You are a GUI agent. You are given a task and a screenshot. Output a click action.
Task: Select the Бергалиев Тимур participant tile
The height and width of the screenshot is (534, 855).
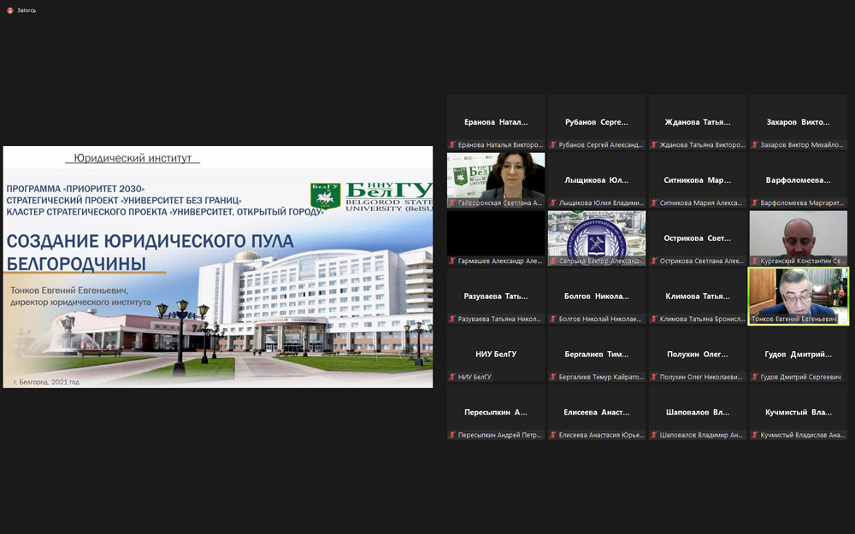pos(597,354)
